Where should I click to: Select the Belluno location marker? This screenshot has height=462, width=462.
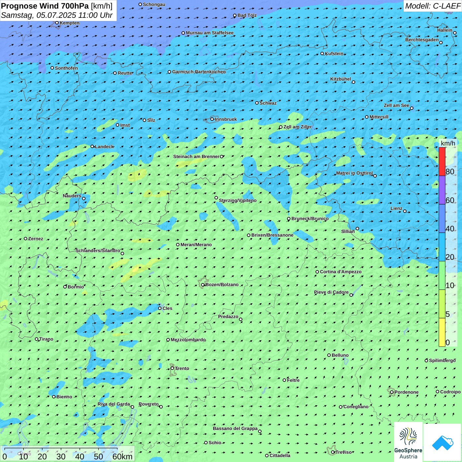click(x=329, y=355)
